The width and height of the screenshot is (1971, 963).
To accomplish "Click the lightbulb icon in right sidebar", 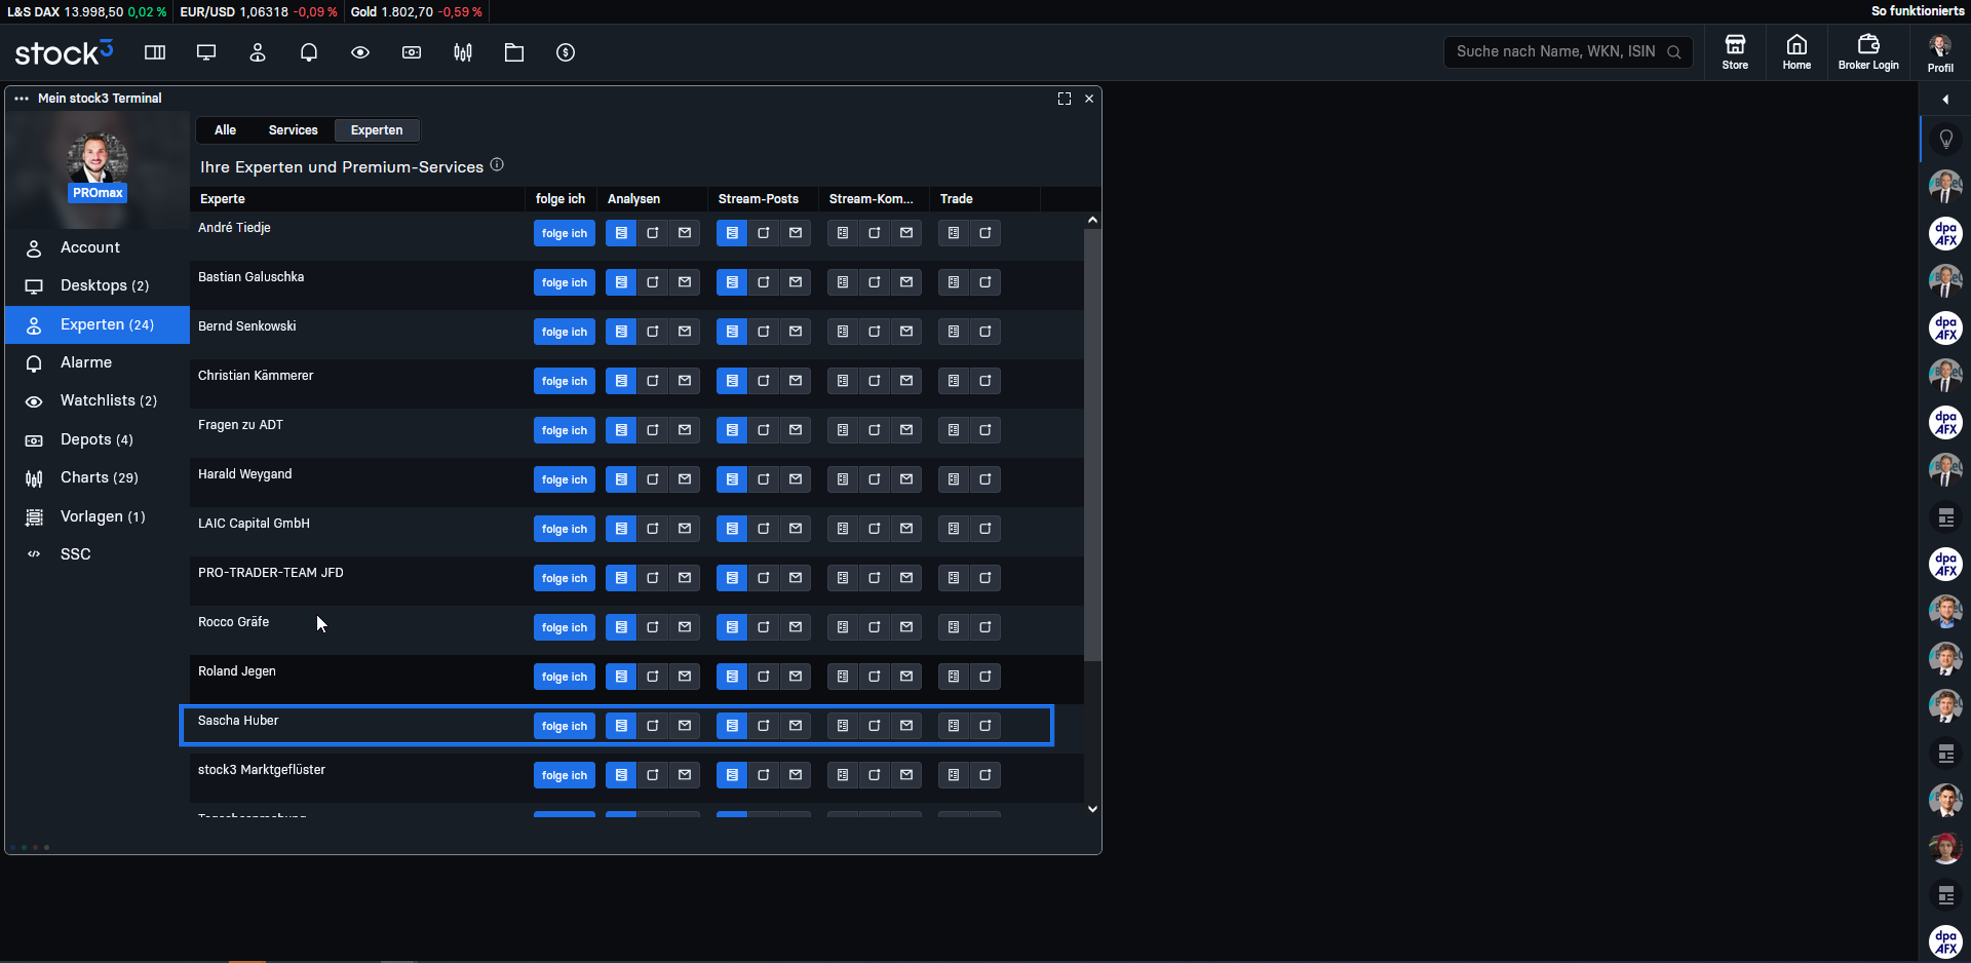I will point(1945,138).
